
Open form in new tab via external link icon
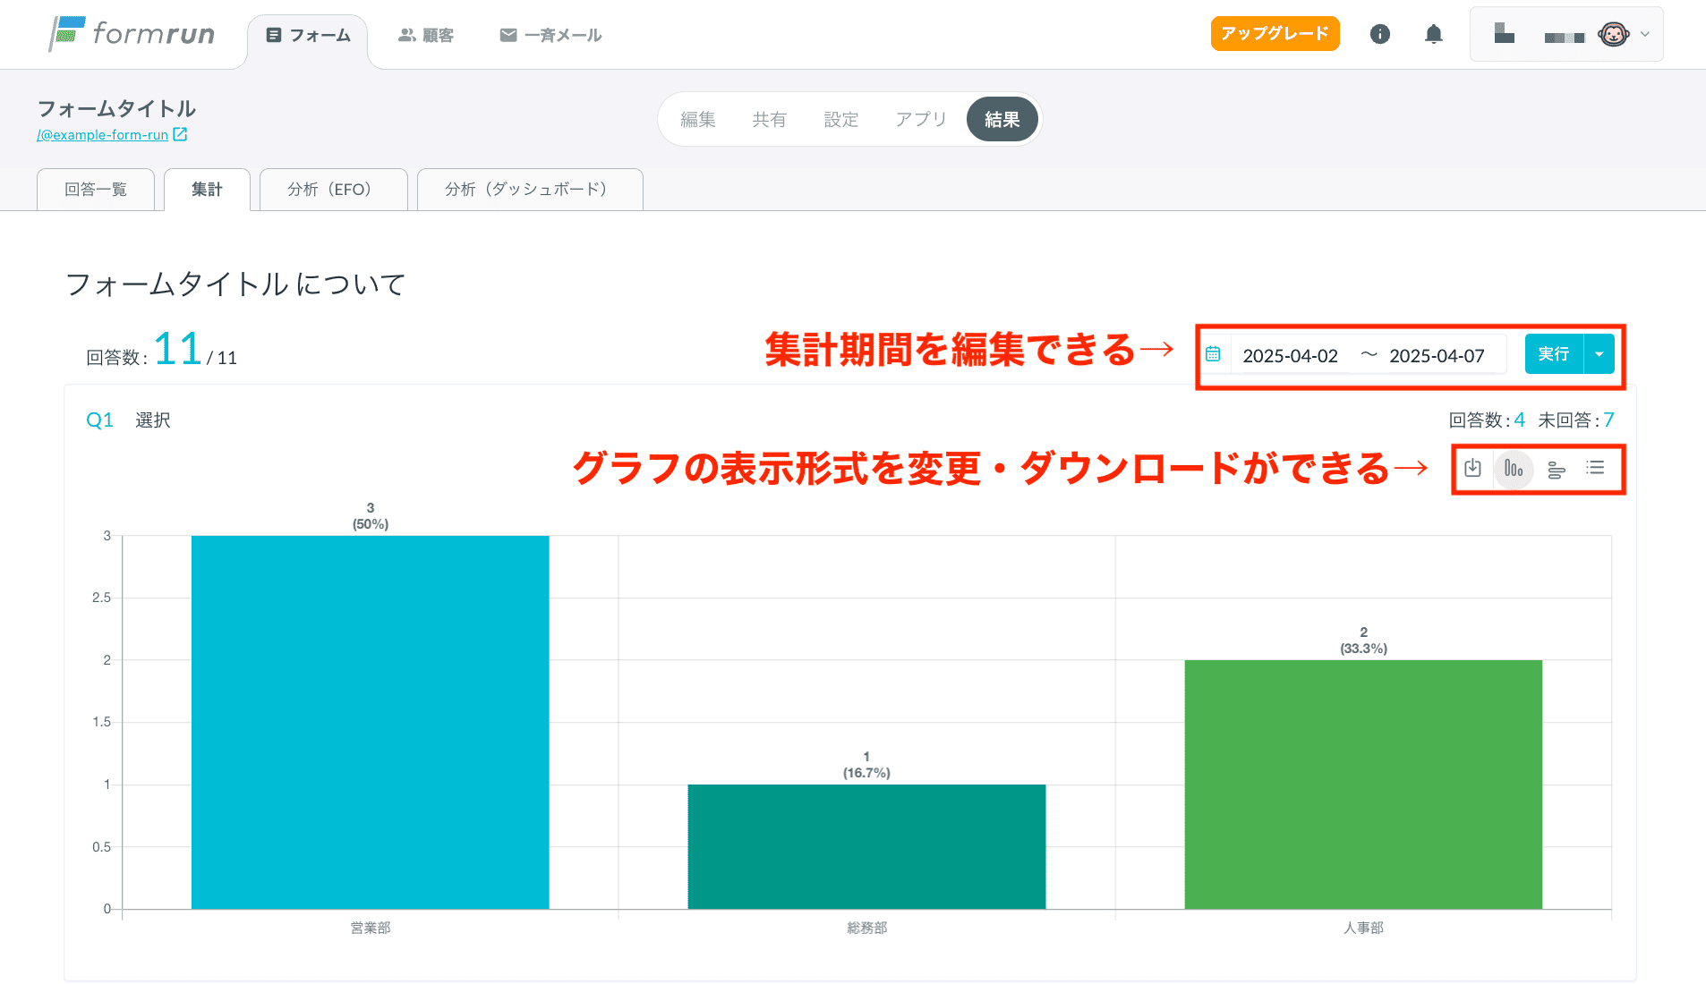181,133
